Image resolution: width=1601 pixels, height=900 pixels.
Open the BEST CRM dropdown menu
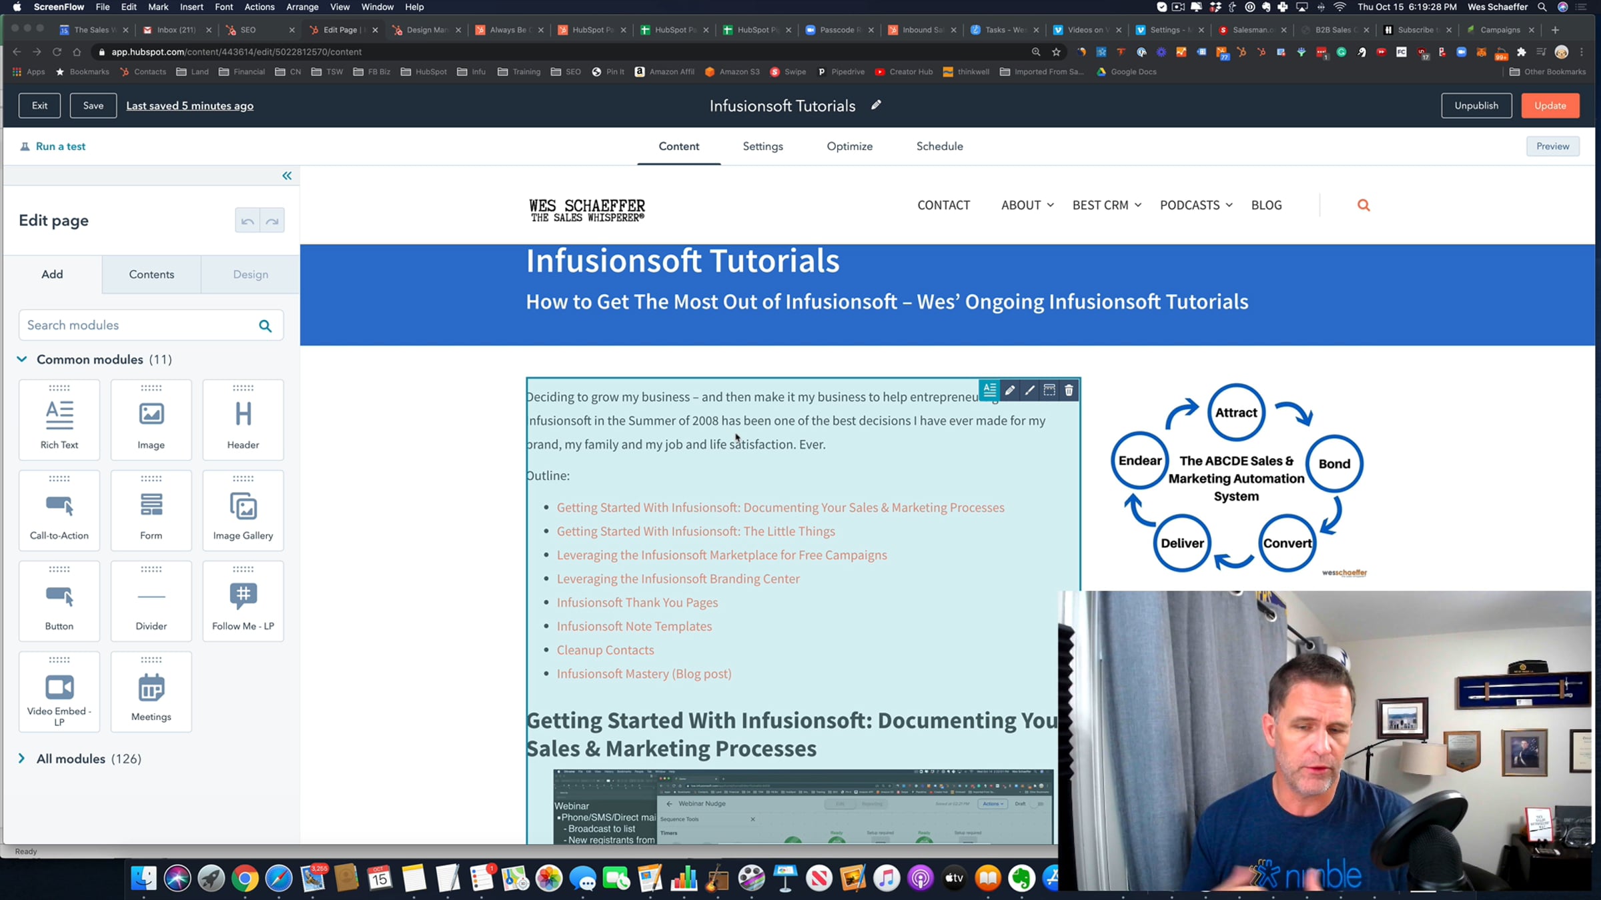1106,205
